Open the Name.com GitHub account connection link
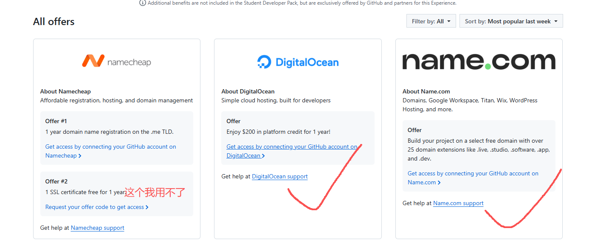Screen dimensions: 592x251 pos(473,178)
